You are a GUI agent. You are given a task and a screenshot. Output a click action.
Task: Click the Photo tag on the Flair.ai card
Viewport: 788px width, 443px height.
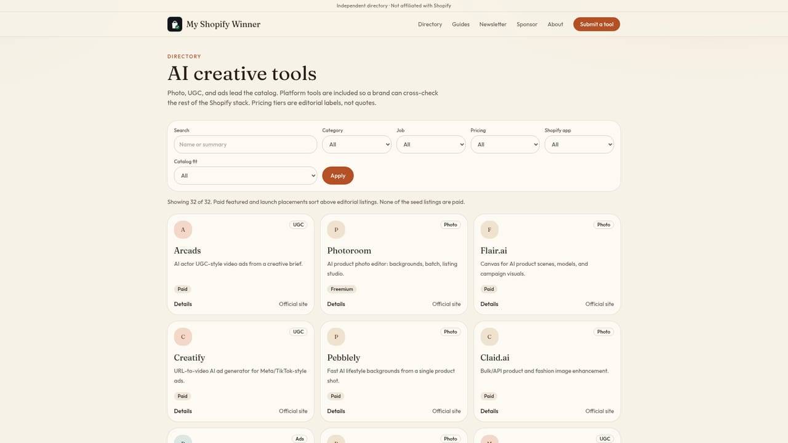604,225
